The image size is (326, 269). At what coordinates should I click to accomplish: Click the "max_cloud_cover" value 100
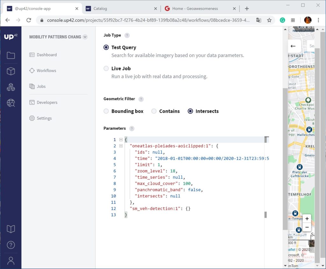pyautogui.click(x=187, y=183)
